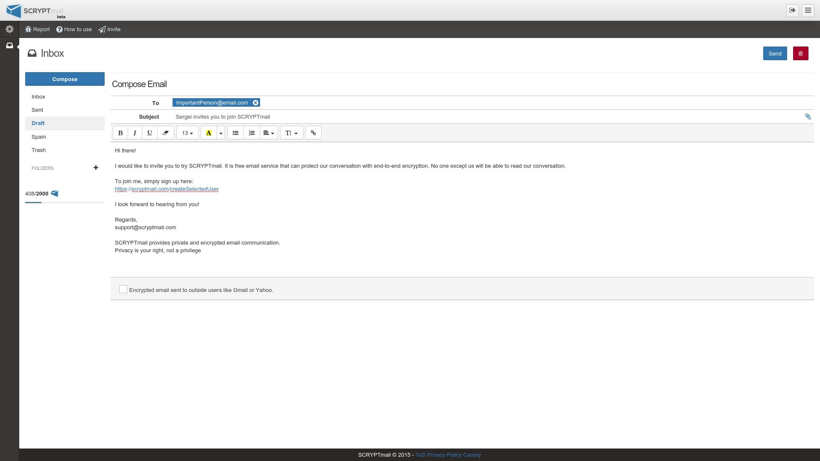820x461 pixels.
Task: Open the Privacy Policy footer link
Action: pos(444,455)
